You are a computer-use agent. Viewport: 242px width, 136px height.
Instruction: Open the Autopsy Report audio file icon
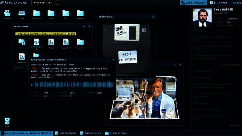tap(36, 42)
